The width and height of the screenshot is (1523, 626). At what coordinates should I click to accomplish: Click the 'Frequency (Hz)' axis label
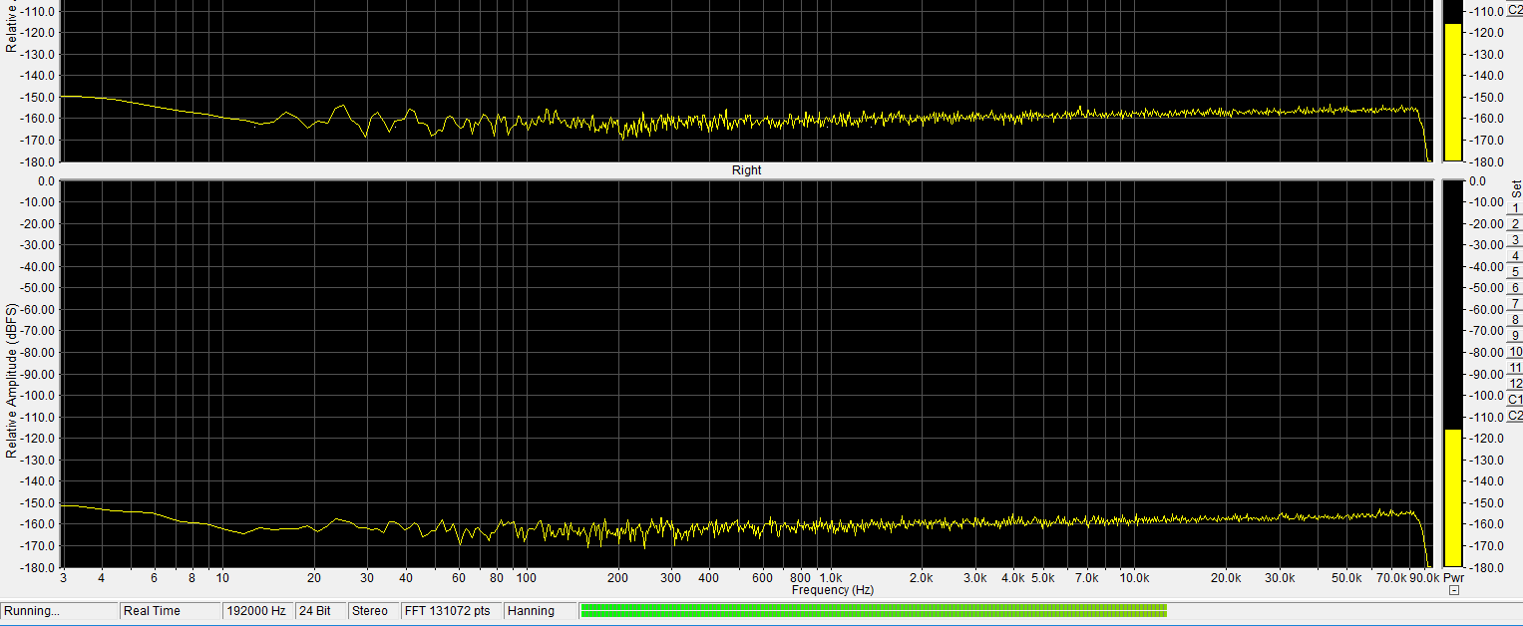833,590
